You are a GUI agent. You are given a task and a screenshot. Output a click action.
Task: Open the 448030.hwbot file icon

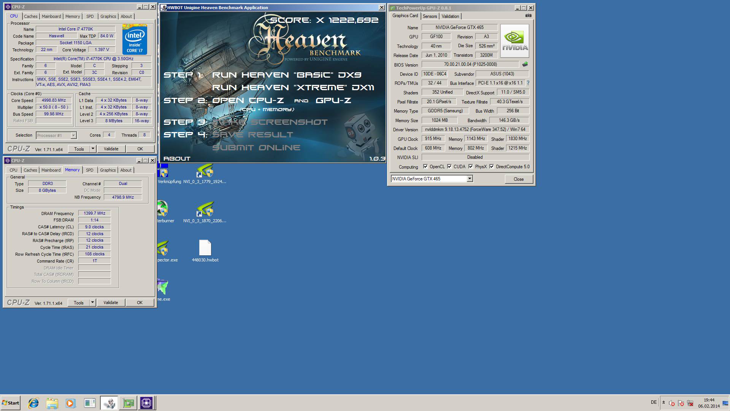click(x=205, y=251)
